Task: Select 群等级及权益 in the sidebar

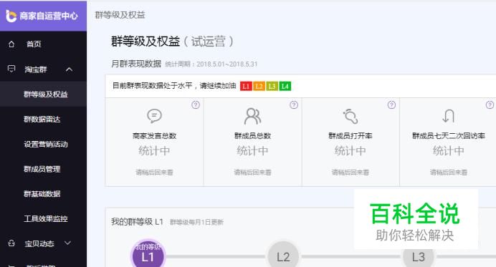Action: 43,94
